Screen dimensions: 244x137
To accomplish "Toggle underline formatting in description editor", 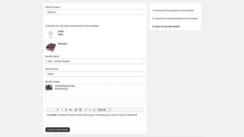I will 66,110.
